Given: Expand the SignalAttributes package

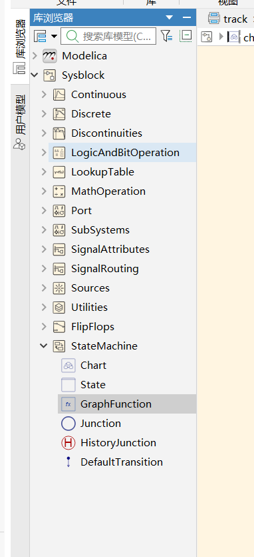Looking at the screenshot, I should pos(44,249).
